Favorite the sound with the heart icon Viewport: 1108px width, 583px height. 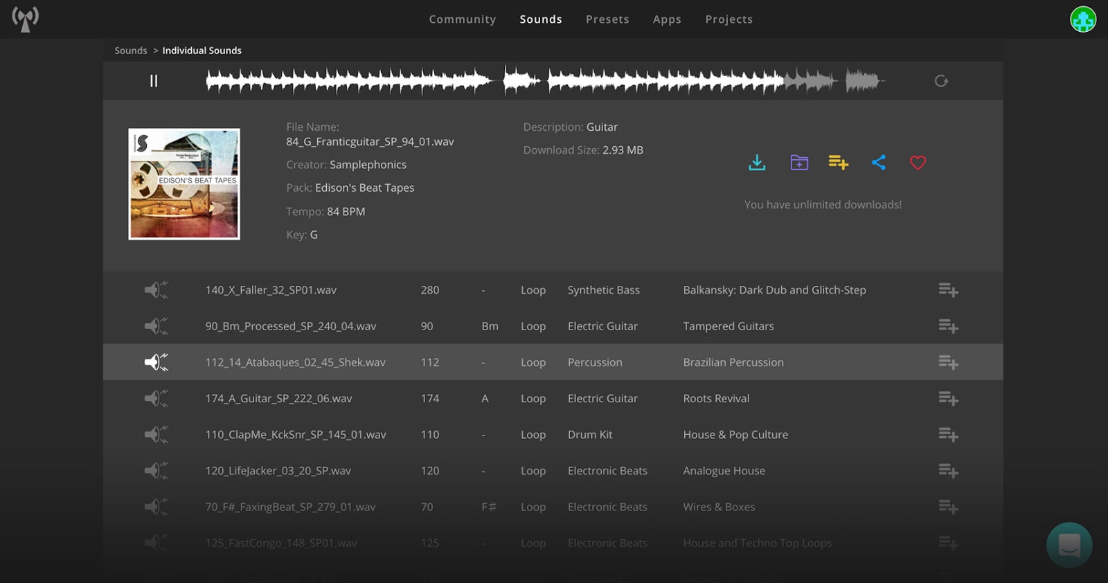pos(918,163)
